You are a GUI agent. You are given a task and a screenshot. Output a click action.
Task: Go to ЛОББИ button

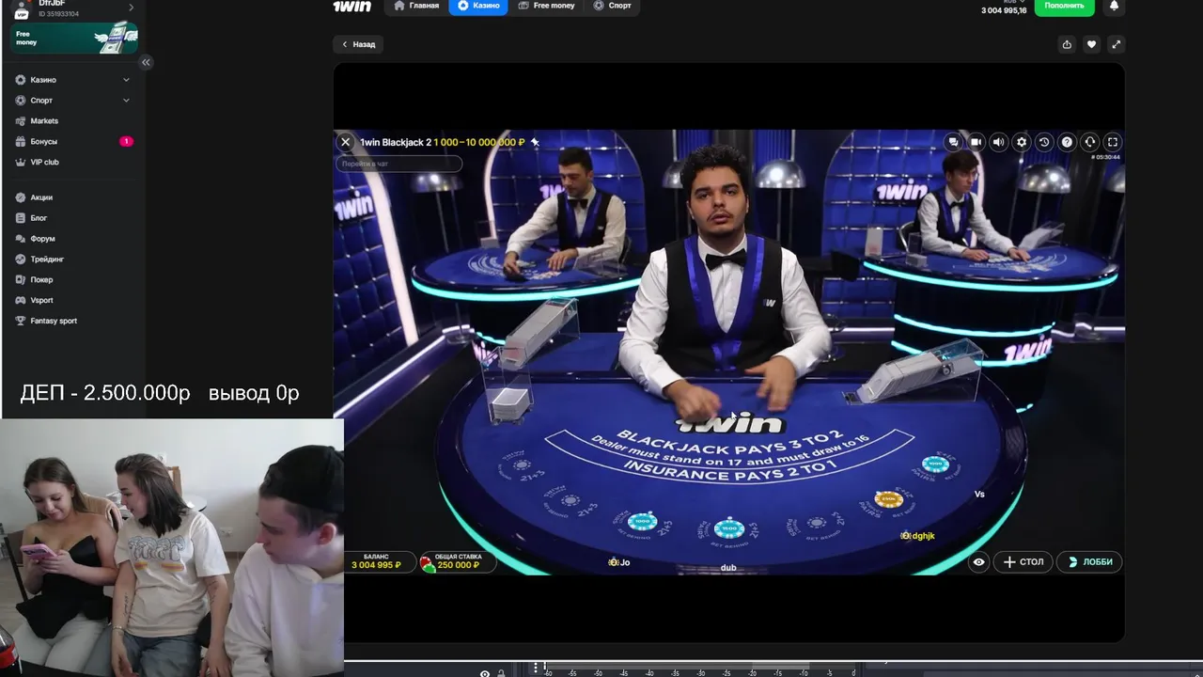(x=1089, y=561)
